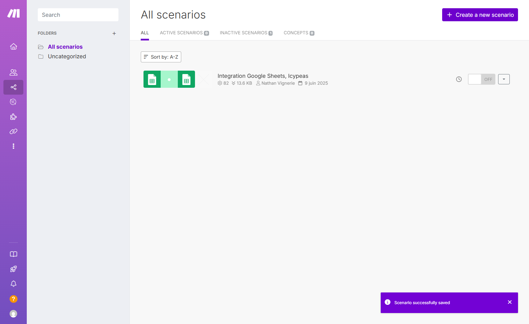Viewport: 529px width, 324px height.
Task: Open the What's new rocket icon
Action: coord(13,269)
